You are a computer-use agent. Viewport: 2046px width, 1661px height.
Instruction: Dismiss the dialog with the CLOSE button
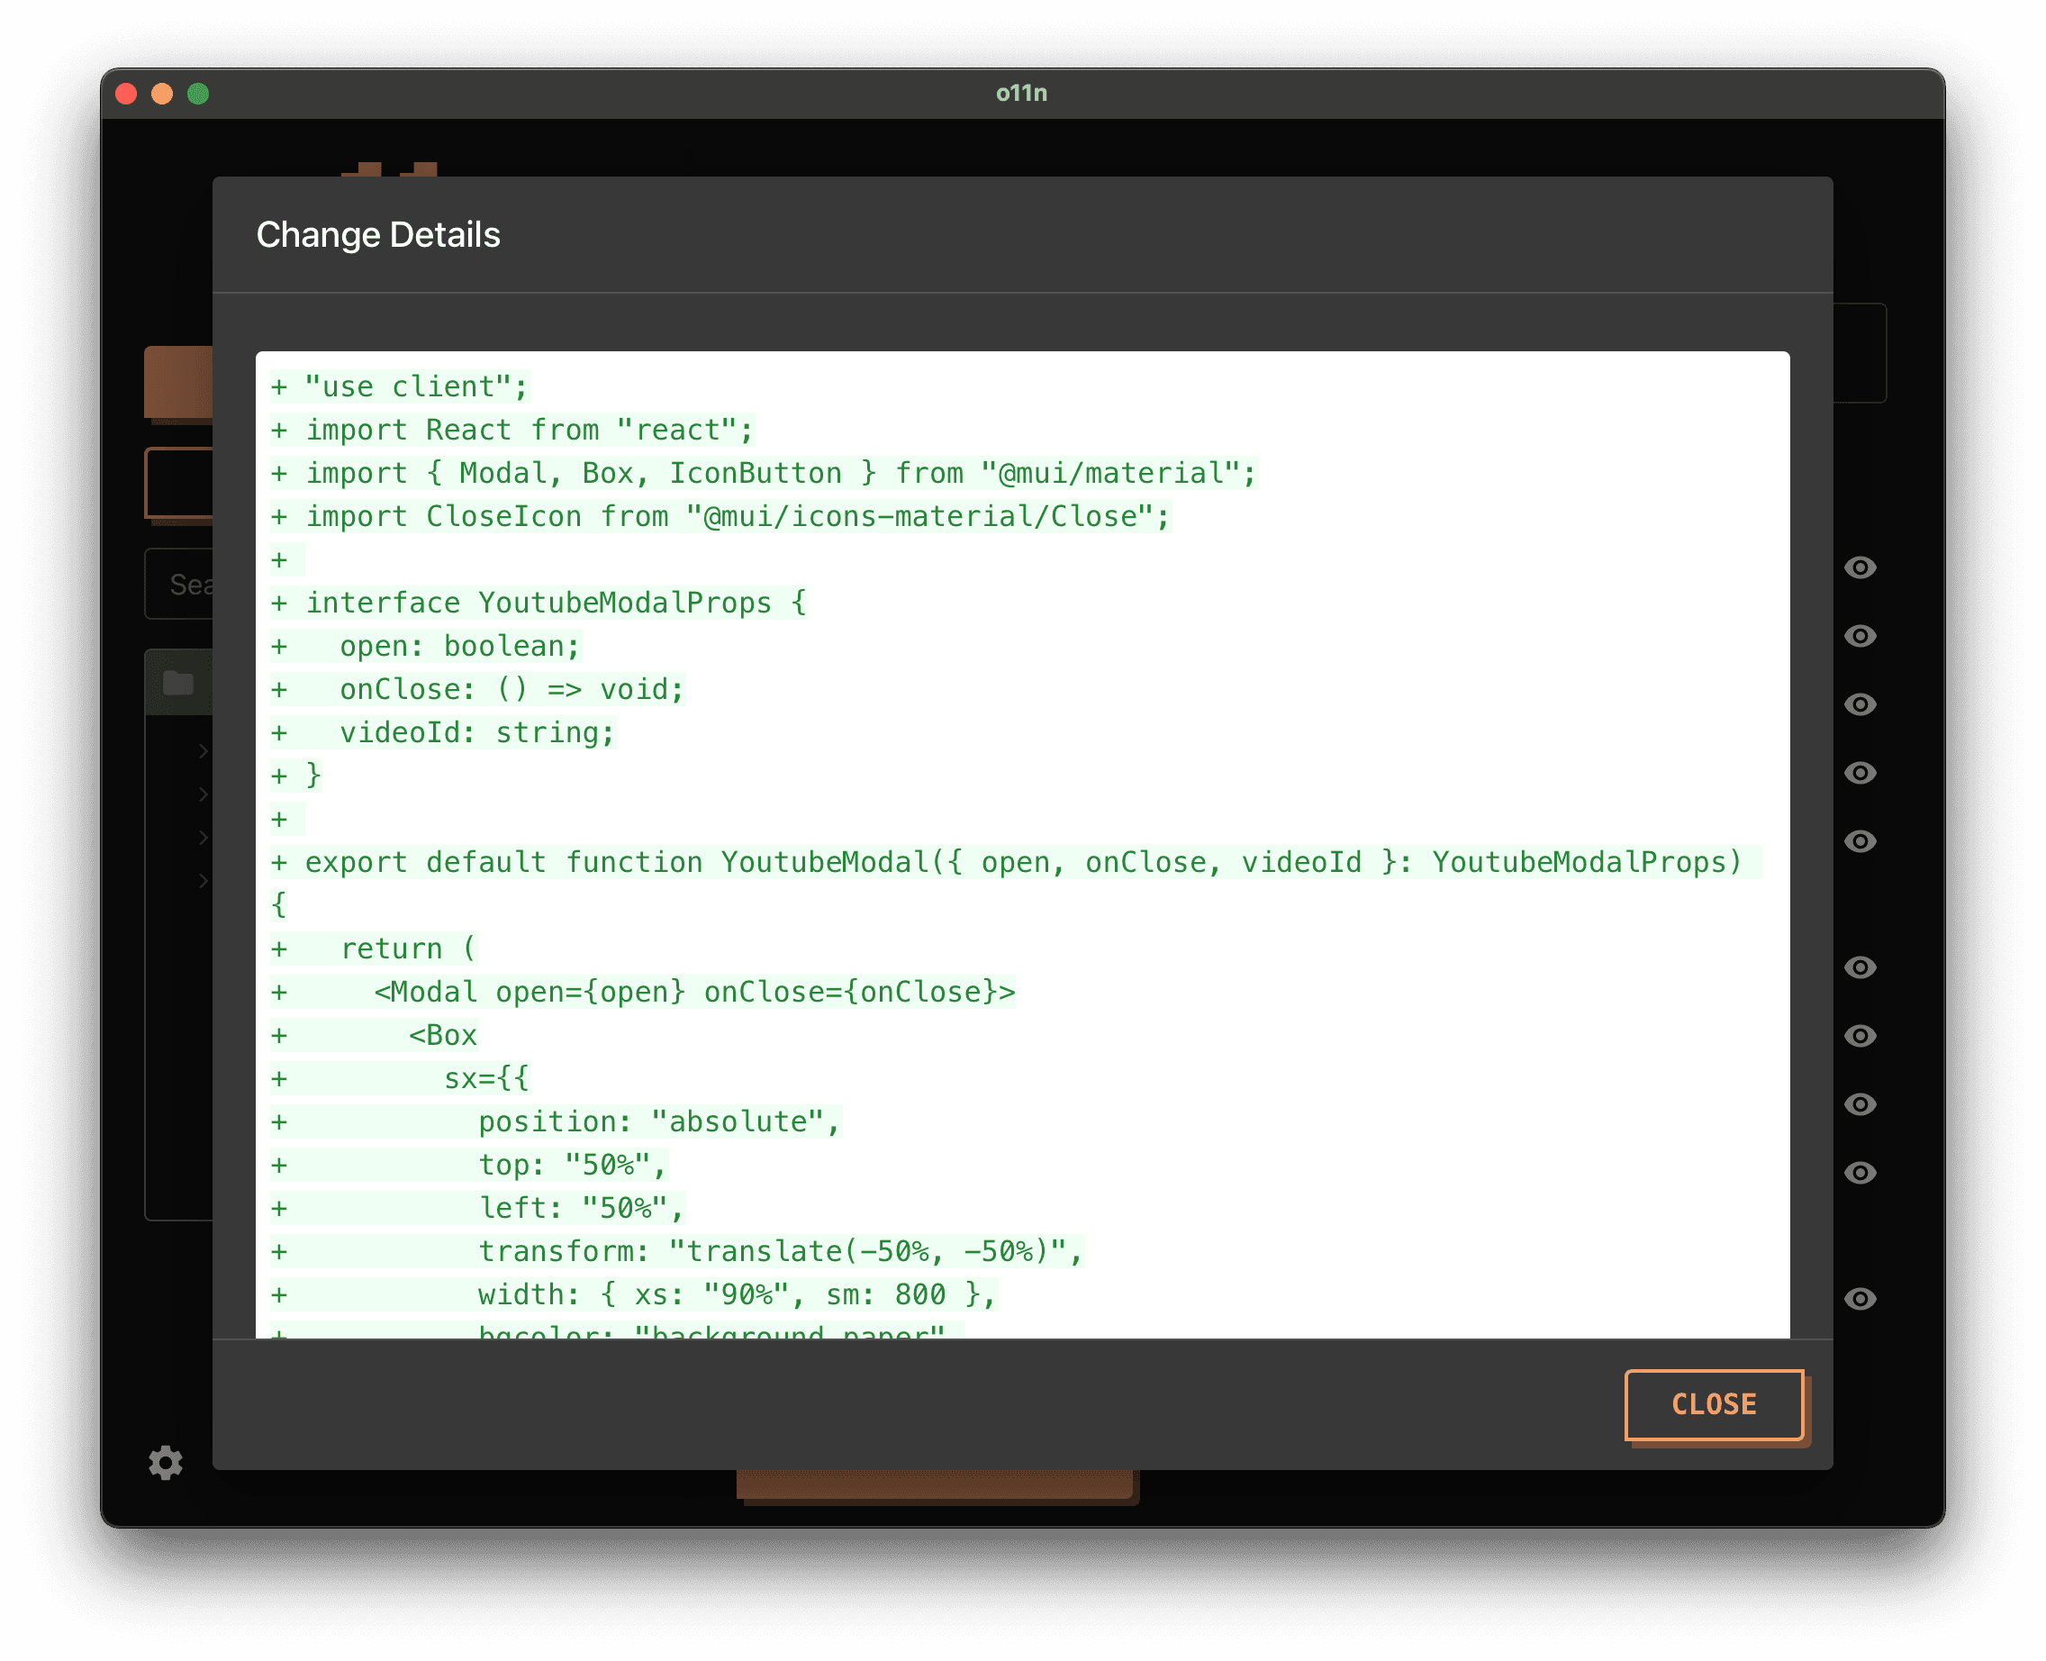click(1715, 1404)
